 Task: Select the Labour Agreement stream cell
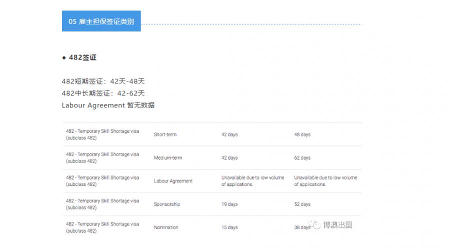tap(173, 181)
